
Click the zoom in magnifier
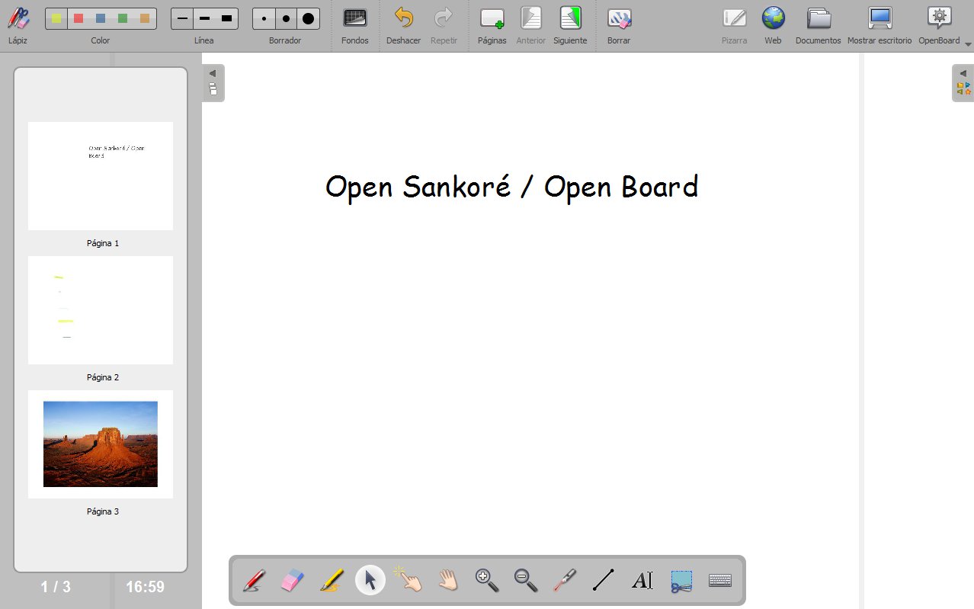487,581
